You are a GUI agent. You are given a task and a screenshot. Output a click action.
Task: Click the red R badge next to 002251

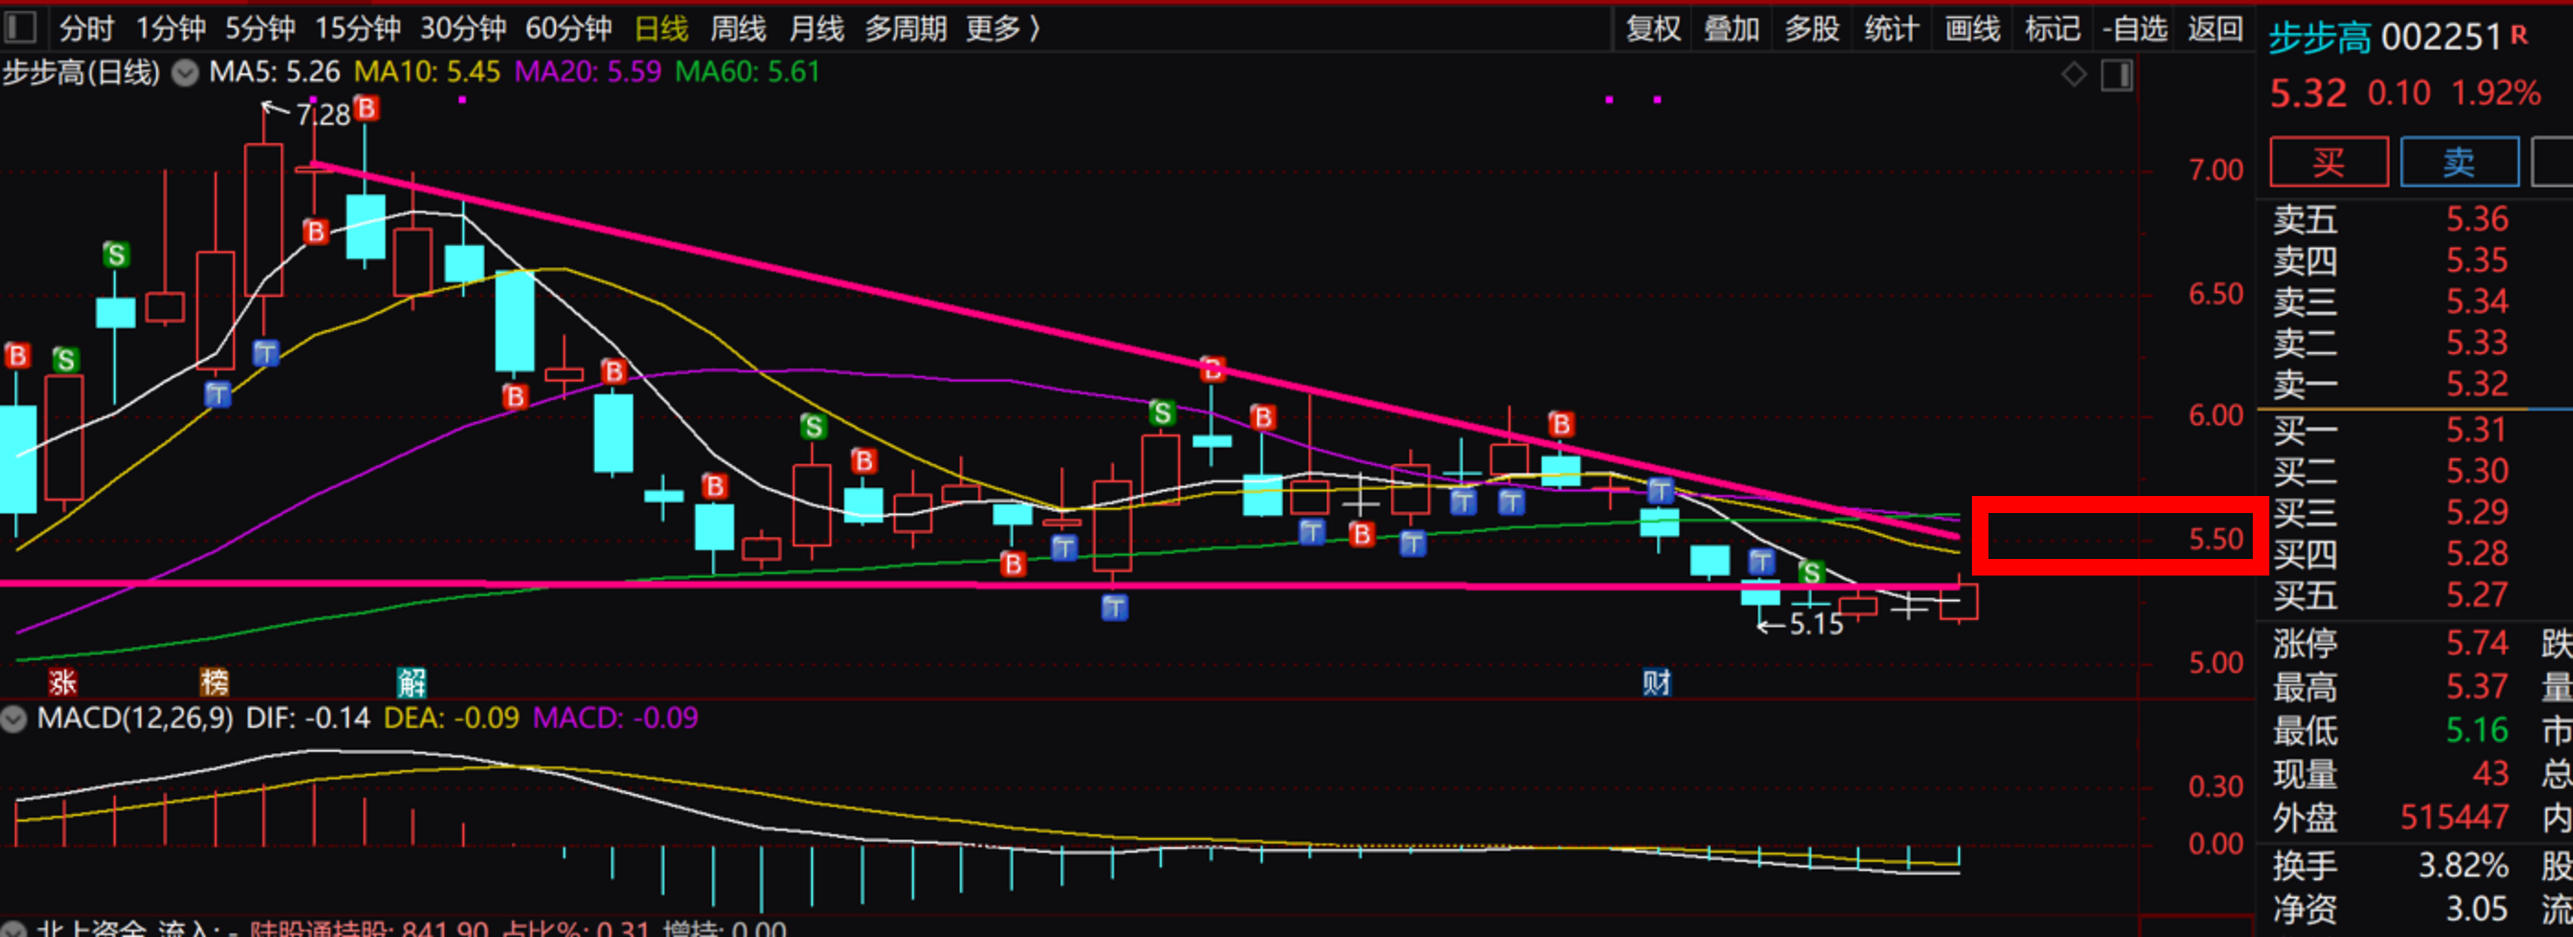pos(2518,37)
